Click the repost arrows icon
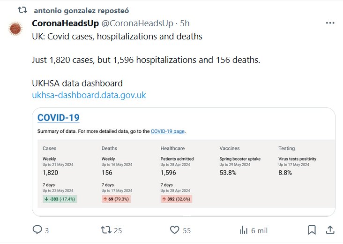Screen dimensions: 343x244 click(x=107, y=230)
